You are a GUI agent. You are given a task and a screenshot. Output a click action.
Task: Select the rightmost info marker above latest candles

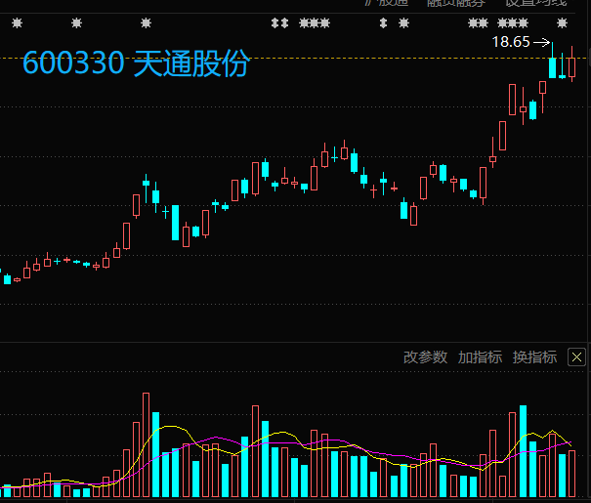[562, 23]
